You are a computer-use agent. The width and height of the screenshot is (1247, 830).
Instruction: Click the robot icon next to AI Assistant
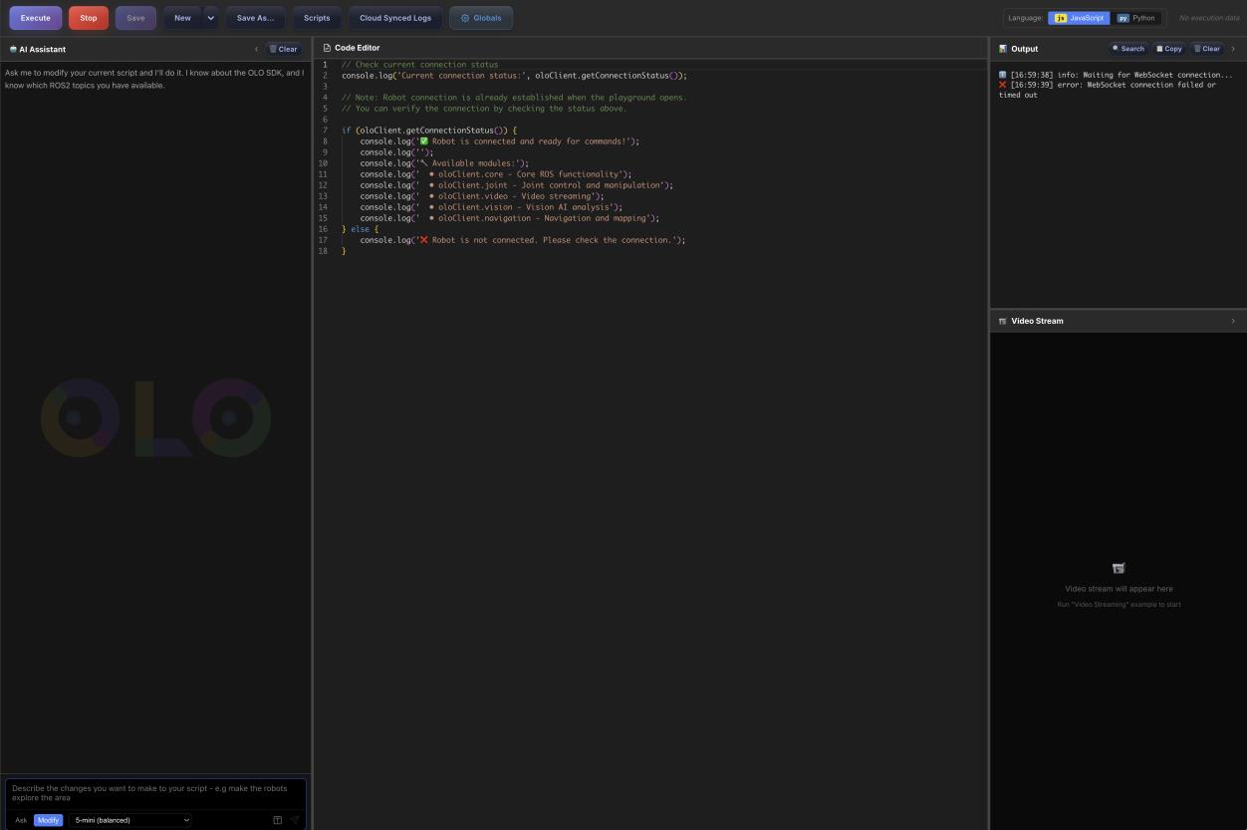pos(13,49)
